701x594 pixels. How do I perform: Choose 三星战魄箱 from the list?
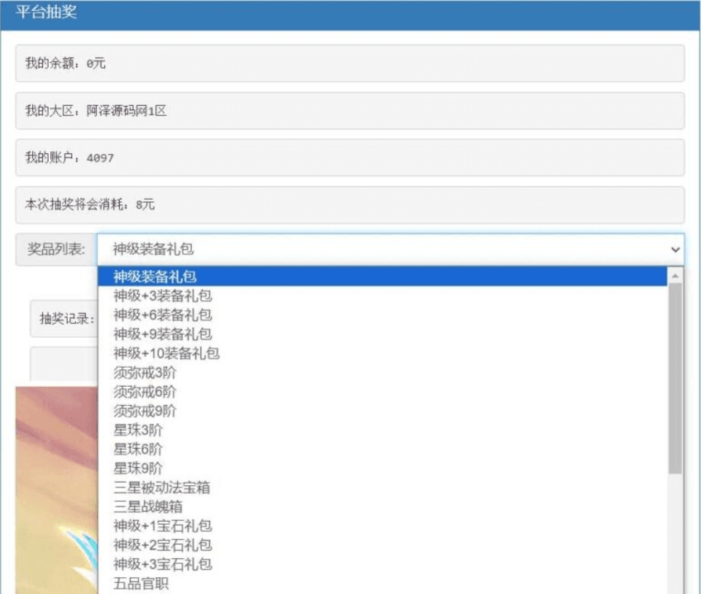(148, 506)
